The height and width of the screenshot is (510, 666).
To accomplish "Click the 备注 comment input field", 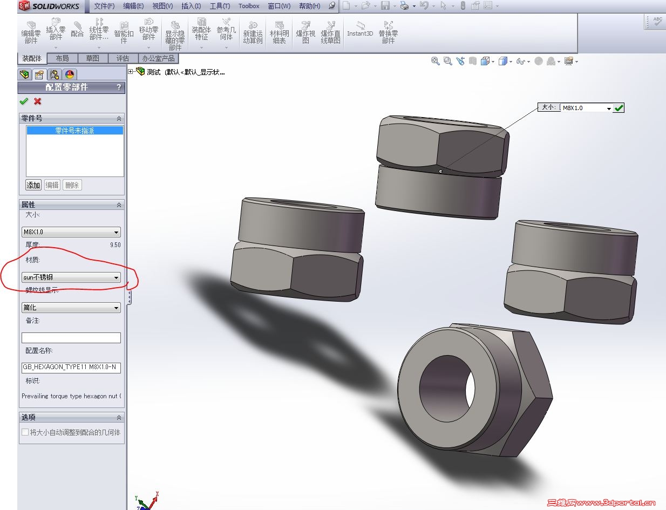I will click(x=71, y=338).
